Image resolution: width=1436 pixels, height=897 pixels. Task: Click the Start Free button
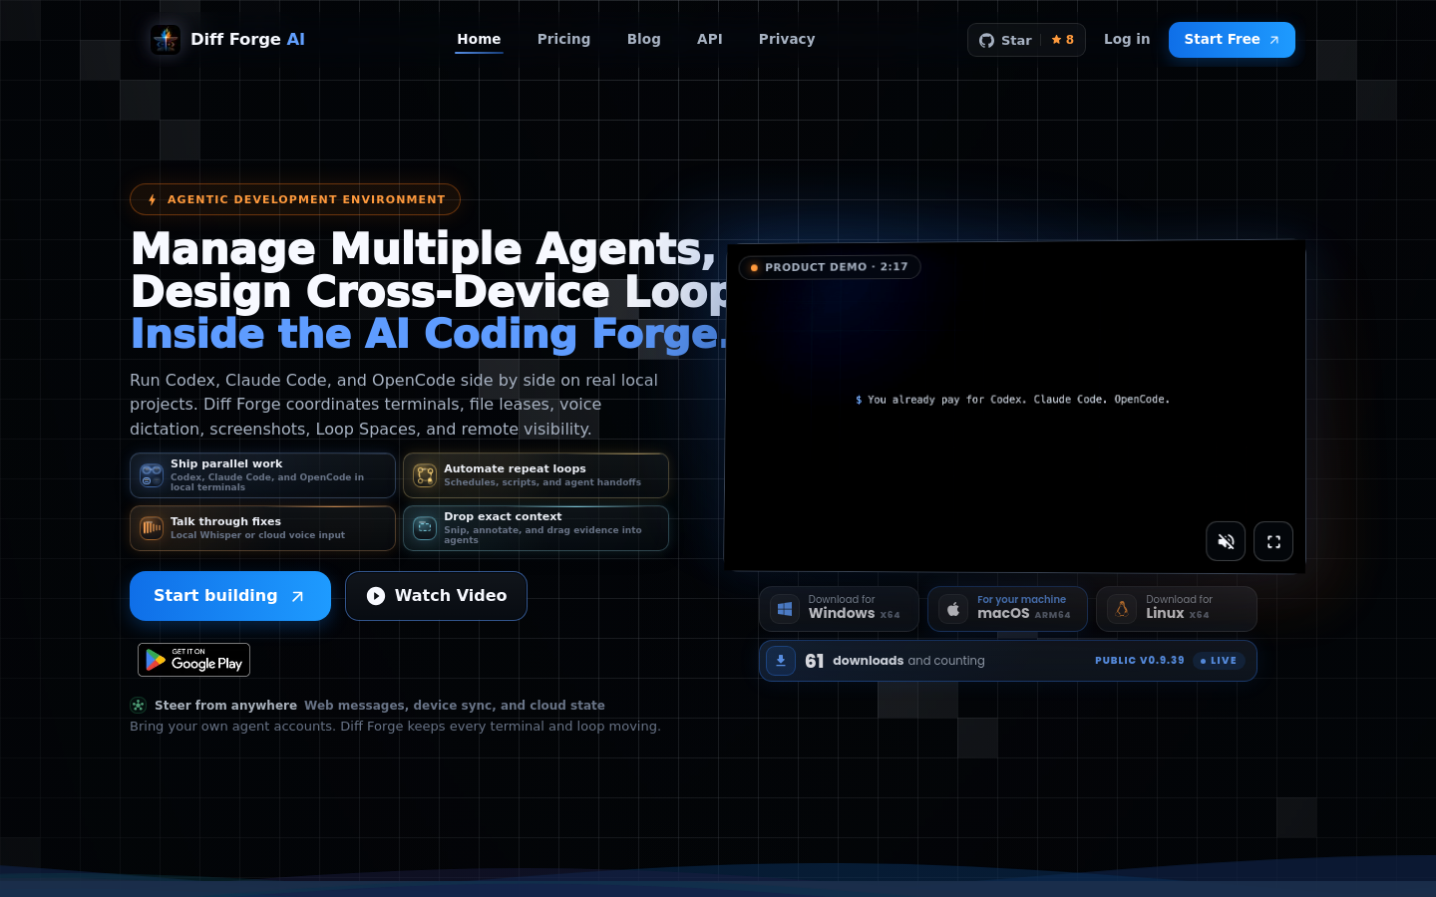1232,40
